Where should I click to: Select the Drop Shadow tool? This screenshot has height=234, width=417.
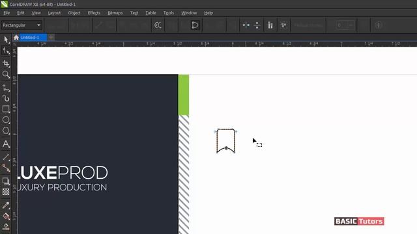pos(6,181)
